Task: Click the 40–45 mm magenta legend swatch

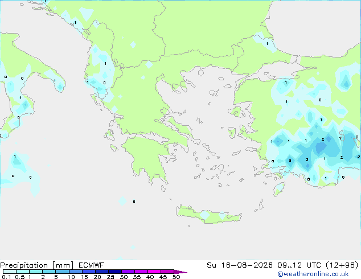Action: pyautogui.click(x=154, y=272)
